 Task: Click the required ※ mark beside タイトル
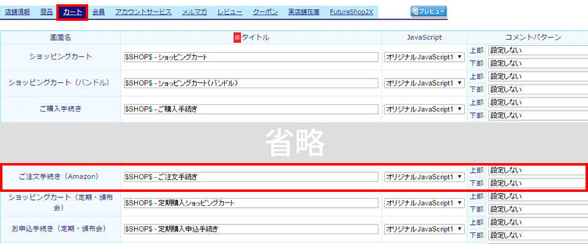point(237,37)
